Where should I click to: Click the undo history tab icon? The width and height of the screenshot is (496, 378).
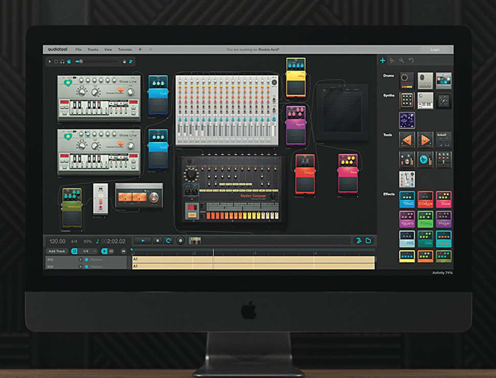point(411,60)
